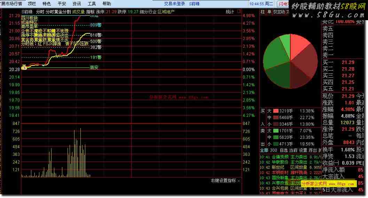Click the 191警 golden ratio line label
Screen dimensions: 368x198
click(96, 57)
